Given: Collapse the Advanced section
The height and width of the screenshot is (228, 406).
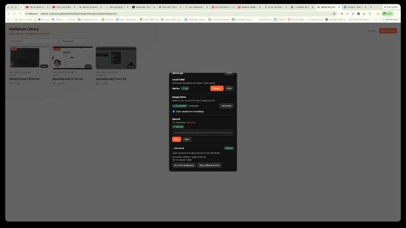Looking at the screenshot, I should click(178, 148).
